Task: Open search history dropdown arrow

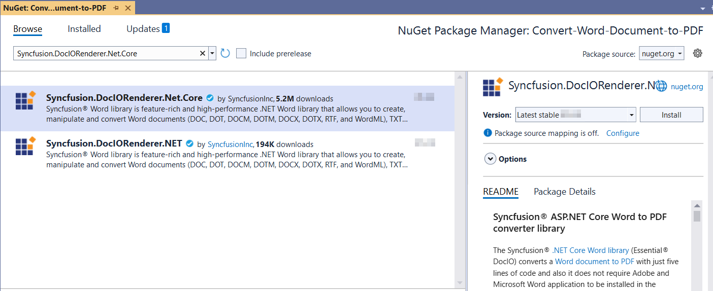Action: [212, 53]
